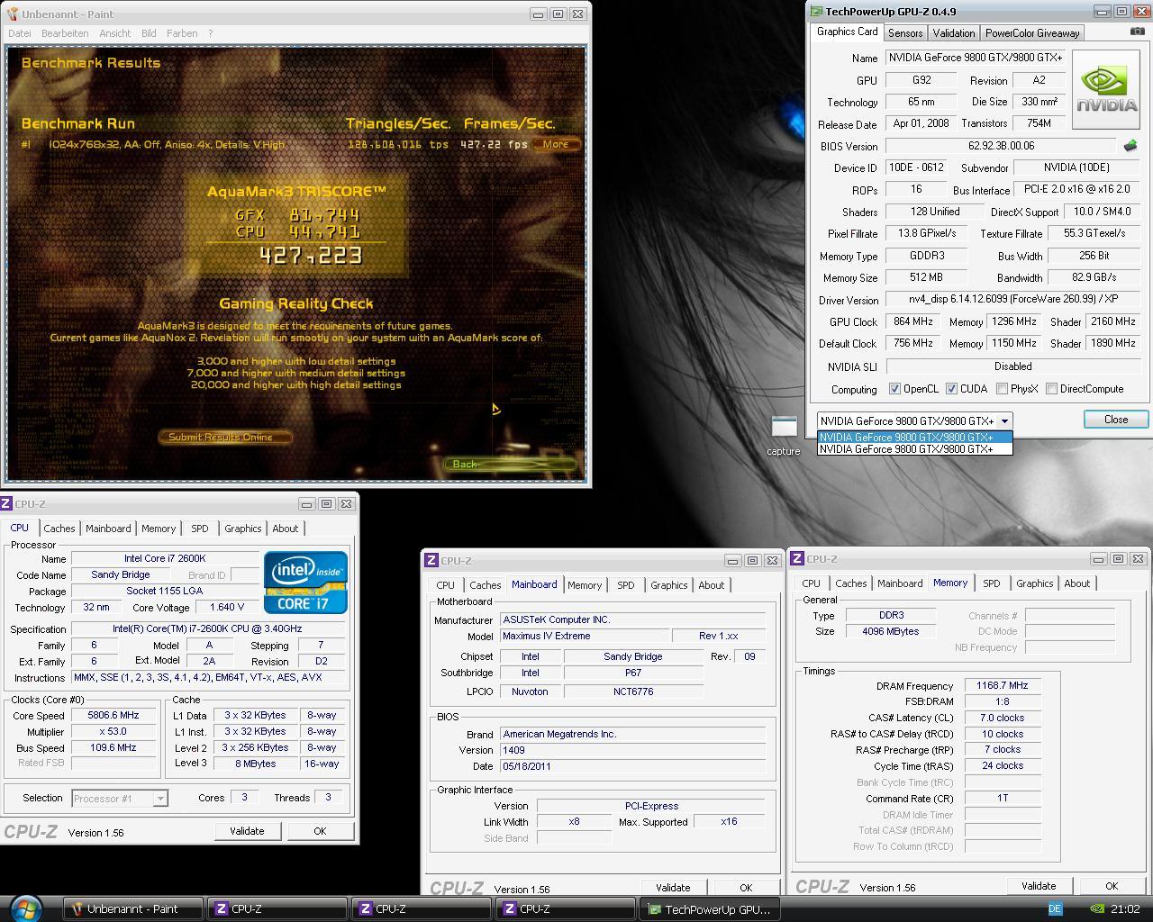Open SPD tab in CPU-Z Memory window
The image size is (1153, 922).
992,583
